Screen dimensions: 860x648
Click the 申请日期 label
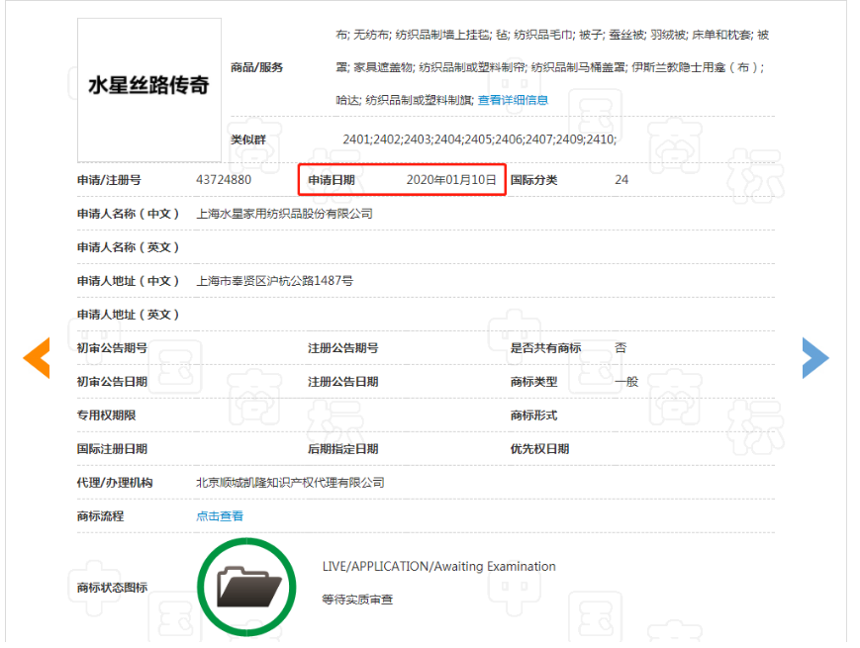click(x=332, y=180)
